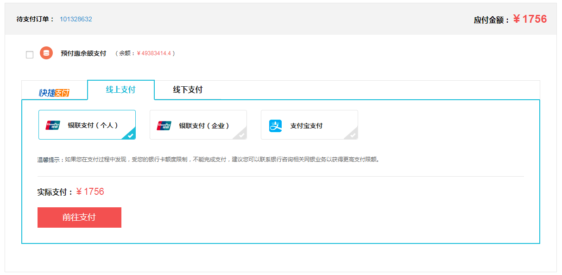Click UnionPay logo in 企业 option
Image resolution: width=562 pixels, height=275 pixels.
(x=164, y=125)
